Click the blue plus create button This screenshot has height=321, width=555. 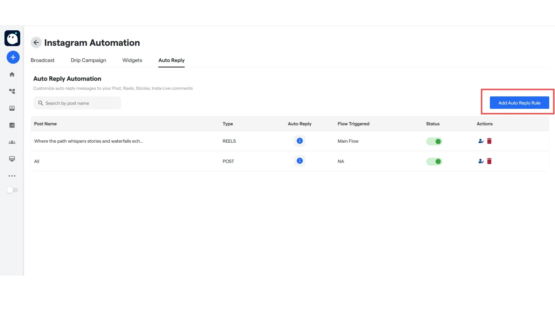pos(13,57)
